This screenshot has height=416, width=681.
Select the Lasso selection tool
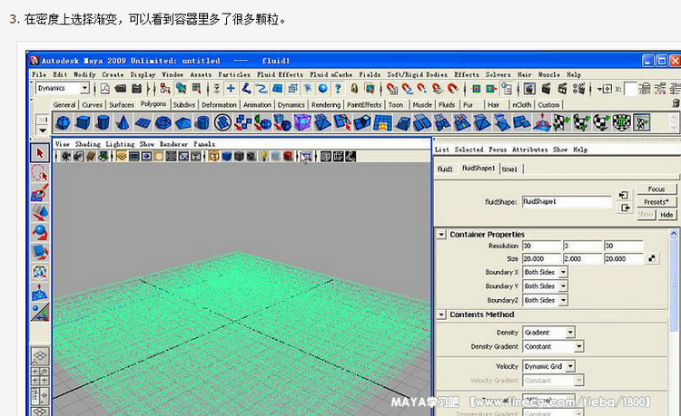(40, 173)
